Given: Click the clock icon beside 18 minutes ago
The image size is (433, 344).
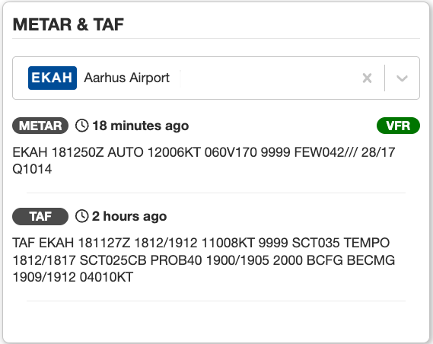Looking at the screenshot, I should point(81,126).
